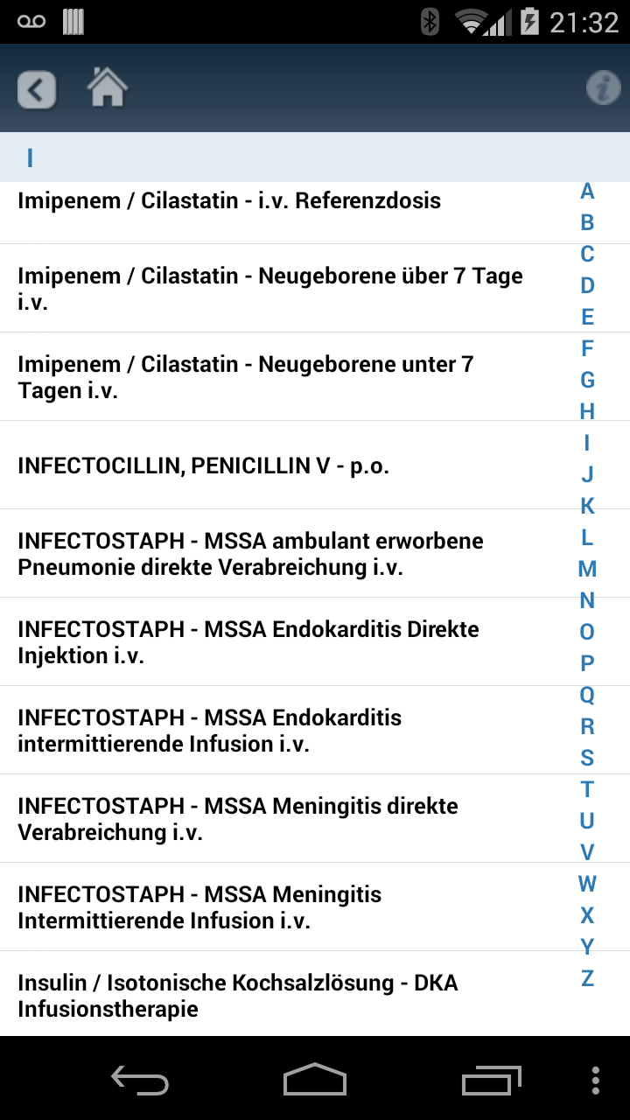Open INFECTOCILLIN, PENICILLIN V p.o. entry
The image size is (630, 1120).
coord(289,465)
